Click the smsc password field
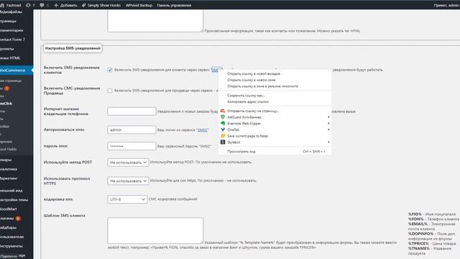This screenshot has width=460, height=259. tap(132, 146)
